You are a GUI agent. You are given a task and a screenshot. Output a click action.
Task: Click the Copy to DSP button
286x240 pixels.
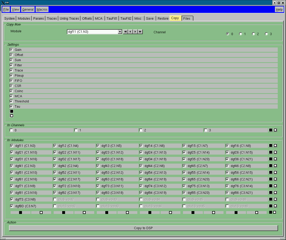(143, 228)
